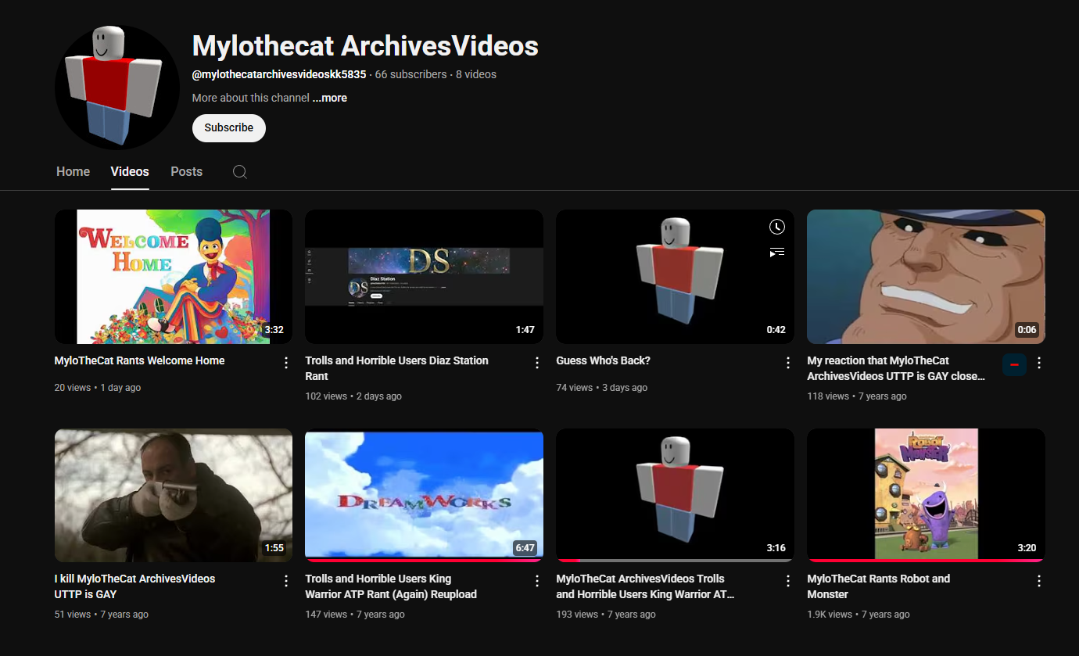Open King Warrior ATP Rant (Again) Reupload title
Image resolution: width=1079 pixels, height=656 pixels.
[x=391, y=586]
